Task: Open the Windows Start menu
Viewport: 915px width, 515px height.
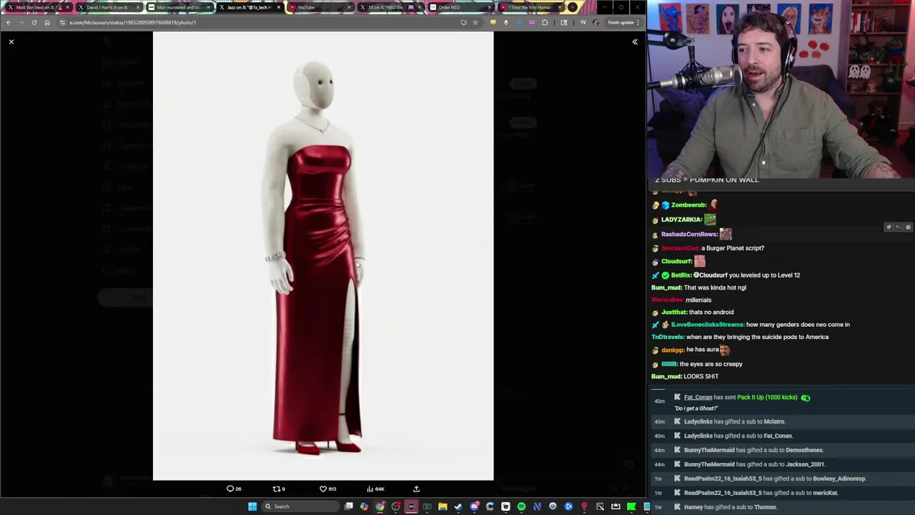Action: click(x=252, y=506)
